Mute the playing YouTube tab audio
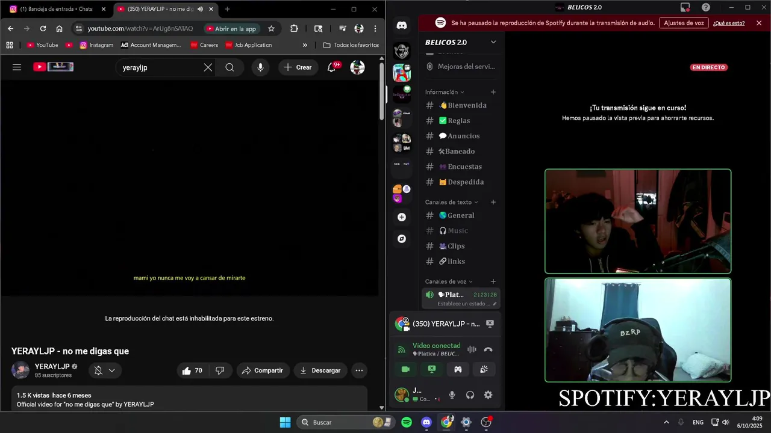 [x=200, y=9]
